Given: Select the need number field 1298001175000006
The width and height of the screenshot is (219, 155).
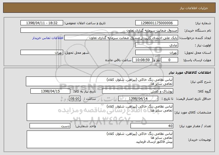Looking at the screenshot, I should tap(156, 23).
